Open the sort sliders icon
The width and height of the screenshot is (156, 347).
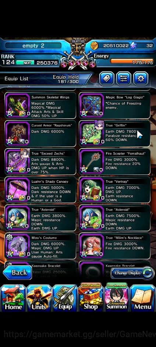(124, 78)
